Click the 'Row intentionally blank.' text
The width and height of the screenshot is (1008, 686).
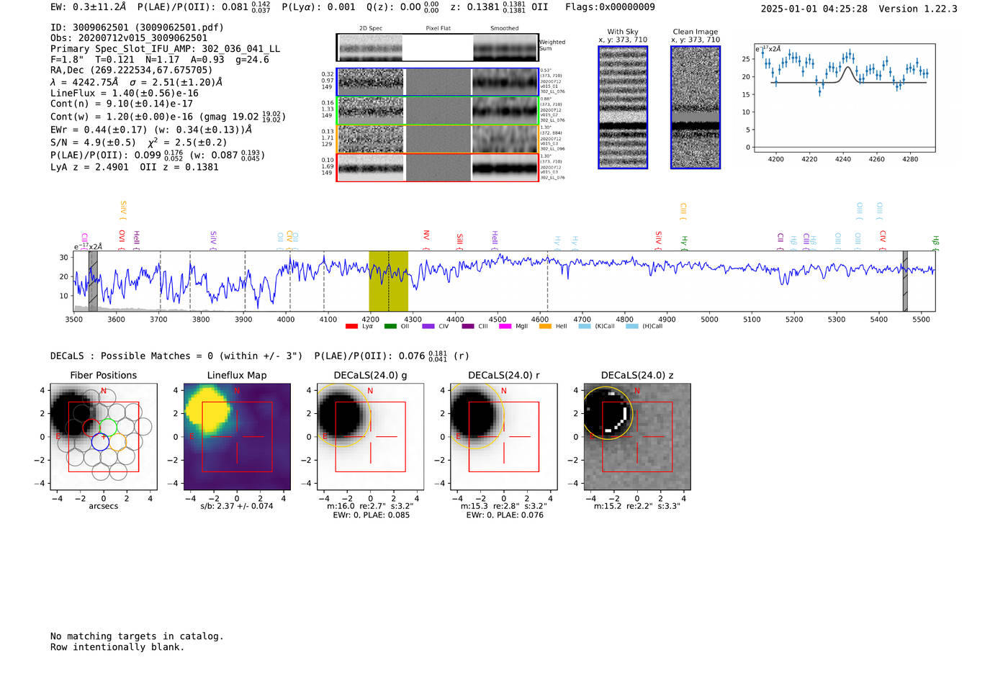point(117,647)
